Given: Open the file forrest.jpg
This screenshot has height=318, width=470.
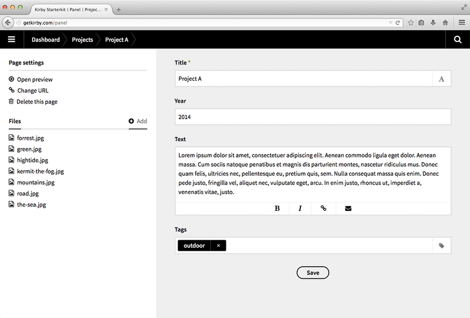Looking at the screenshot, I should 30,138.
